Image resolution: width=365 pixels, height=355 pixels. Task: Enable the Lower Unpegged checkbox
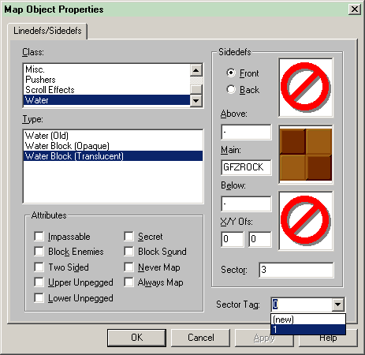tap(39, 298)
